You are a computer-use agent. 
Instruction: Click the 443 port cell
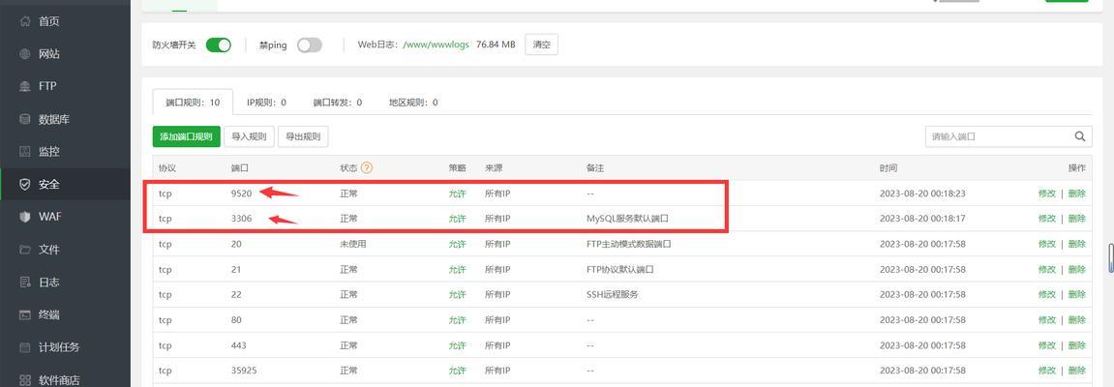[239, 345]
